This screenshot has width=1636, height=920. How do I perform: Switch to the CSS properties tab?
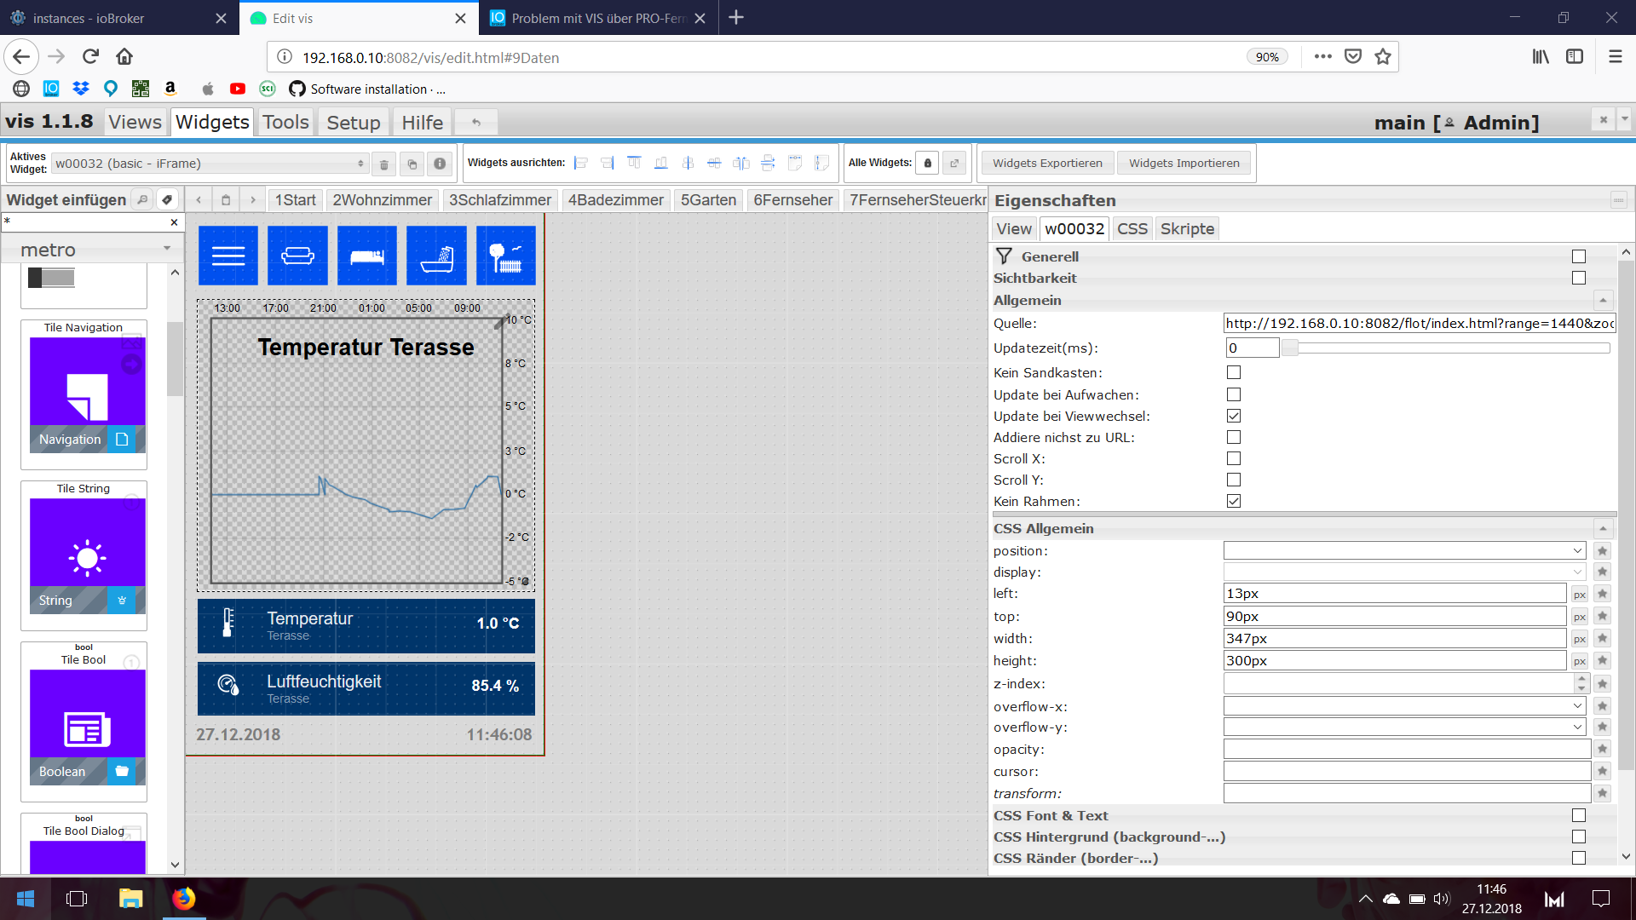tap(1132, 228)
